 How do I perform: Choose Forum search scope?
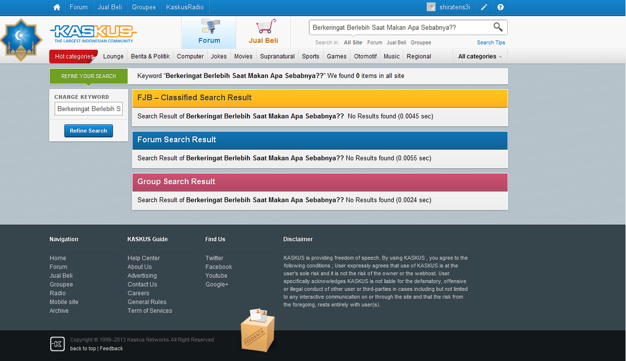click(x=375, y=43)
